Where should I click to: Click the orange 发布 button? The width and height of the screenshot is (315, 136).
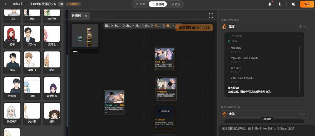[307, 4]
